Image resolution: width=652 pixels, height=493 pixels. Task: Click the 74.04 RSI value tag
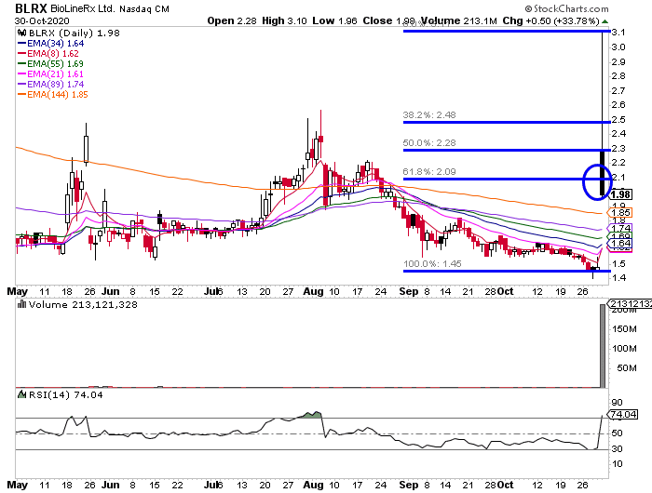[x=622, y=414]
